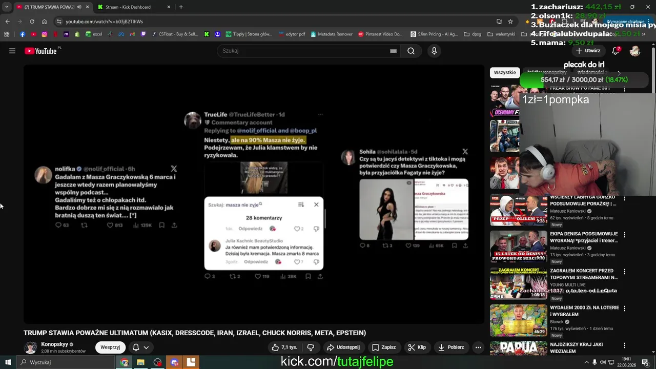Open the on-screen keyboard icon in search box

(393, 51)
